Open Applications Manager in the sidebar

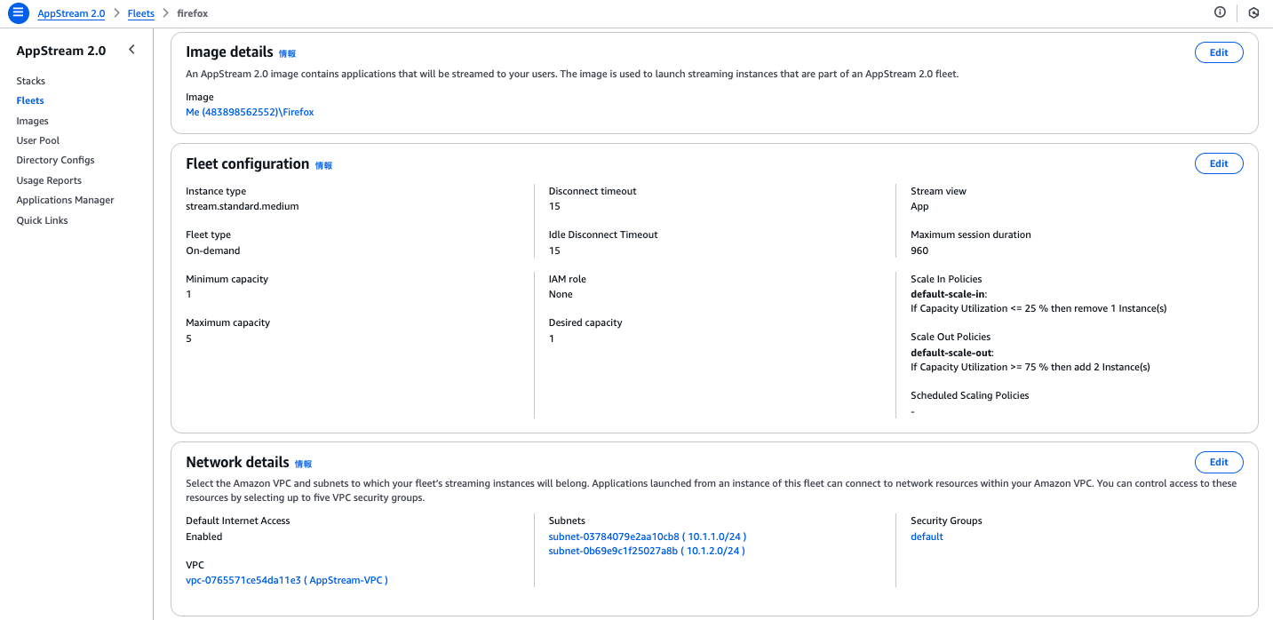point(66,200)
